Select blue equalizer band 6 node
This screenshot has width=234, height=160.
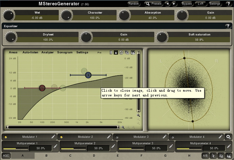tap(88, 75)
